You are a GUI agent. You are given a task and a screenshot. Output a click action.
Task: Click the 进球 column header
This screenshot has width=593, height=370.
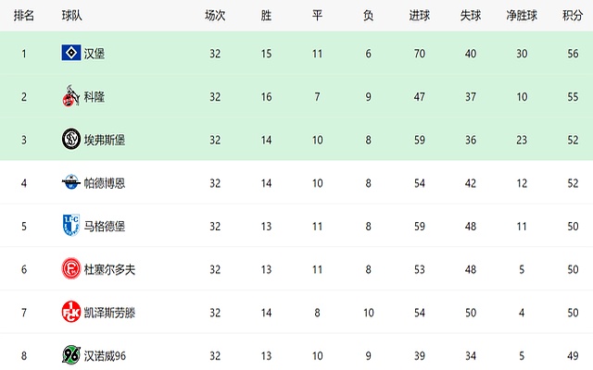[420, 16]
